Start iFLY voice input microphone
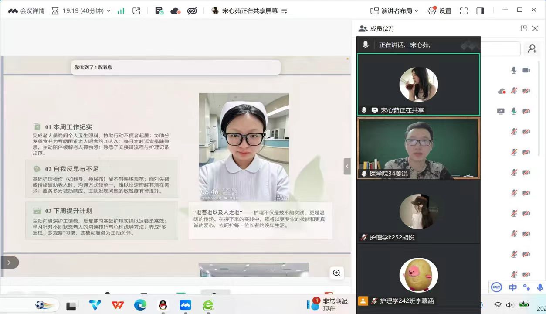Screen dimensions: 546x314 point(540,287)
